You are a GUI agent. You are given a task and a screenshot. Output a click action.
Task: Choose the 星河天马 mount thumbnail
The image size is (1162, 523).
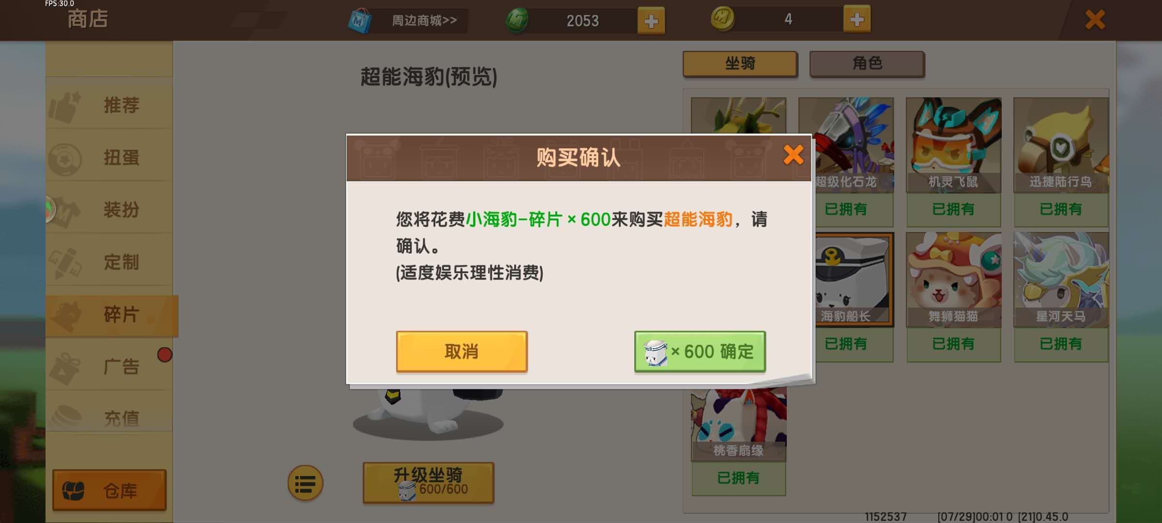(x=1061, y=280)
